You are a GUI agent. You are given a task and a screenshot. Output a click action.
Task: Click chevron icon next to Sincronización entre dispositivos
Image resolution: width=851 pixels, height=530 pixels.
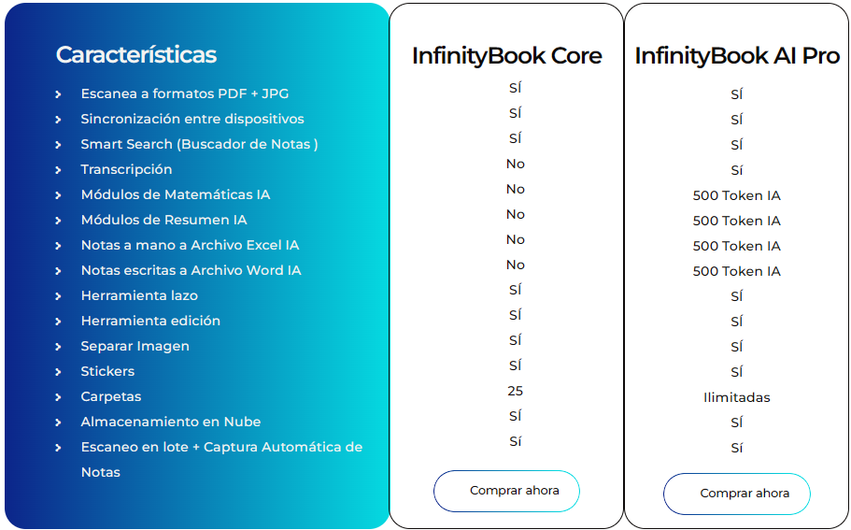tap(58, 120)
